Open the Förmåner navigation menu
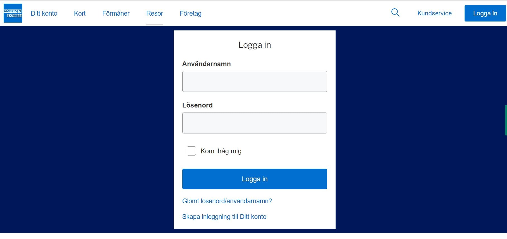Image resolution: width=507 pixels, height=239 pixels. coord(116,13)
